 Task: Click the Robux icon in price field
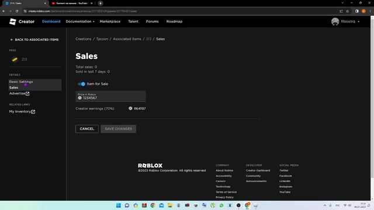[79, 98]
